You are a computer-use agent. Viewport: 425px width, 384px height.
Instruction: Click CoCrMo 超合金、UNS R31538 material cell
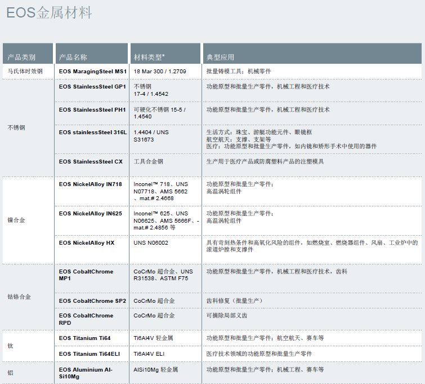click(x=163, y=275)
